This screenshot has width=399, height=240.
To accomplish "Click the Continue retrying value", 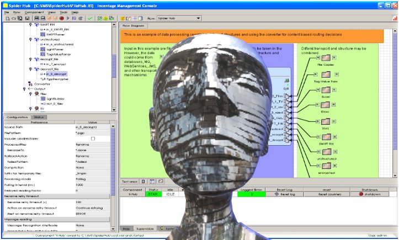I will 93,208.
